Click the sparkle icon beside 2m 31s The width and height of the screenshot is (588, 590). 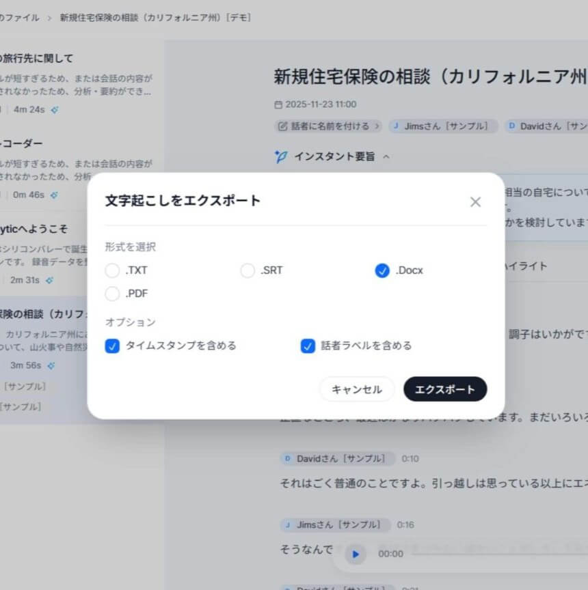click(x=49, y=281)
